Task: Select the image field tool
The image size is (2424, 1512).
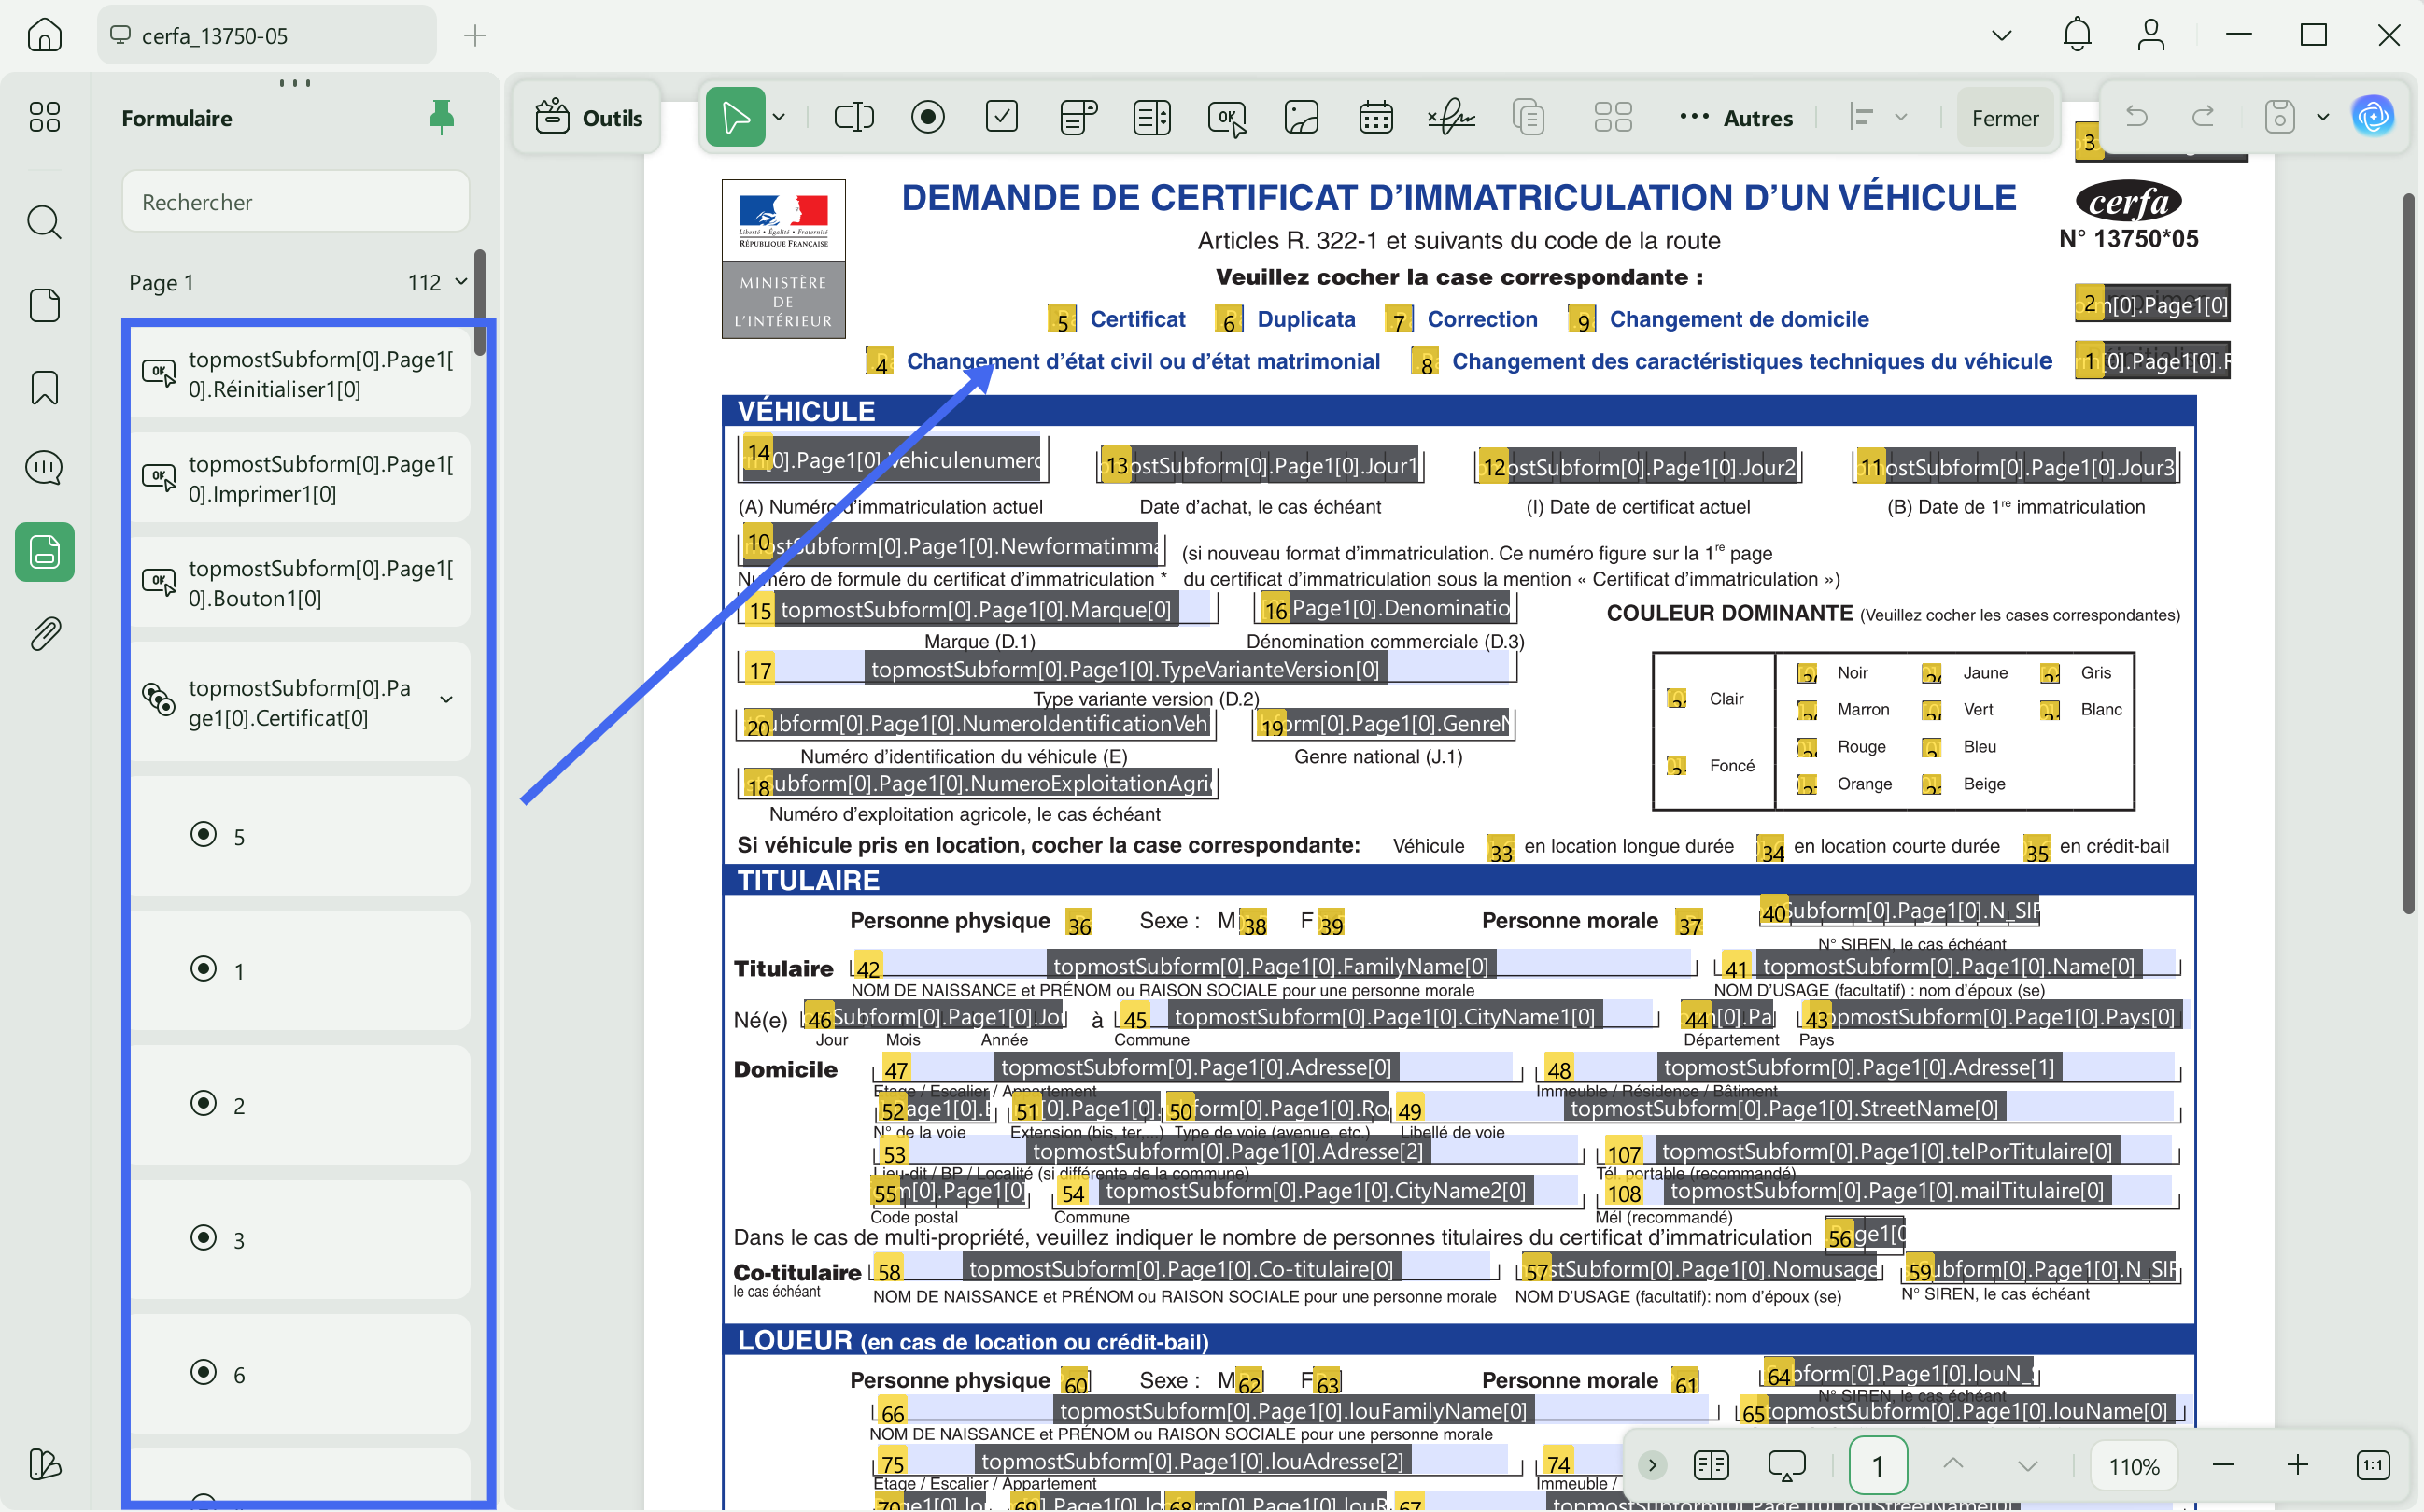Action: pyautogui.click(x=1302, y=118)
